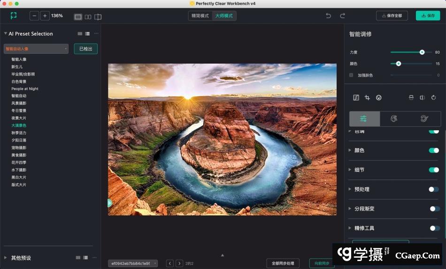Viewport: 446px width, 269px height.
Task: Click the smiley face detection icon
Action: 378,97
